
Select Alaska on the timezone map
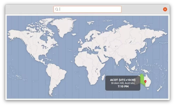click(x=14, y=35)
